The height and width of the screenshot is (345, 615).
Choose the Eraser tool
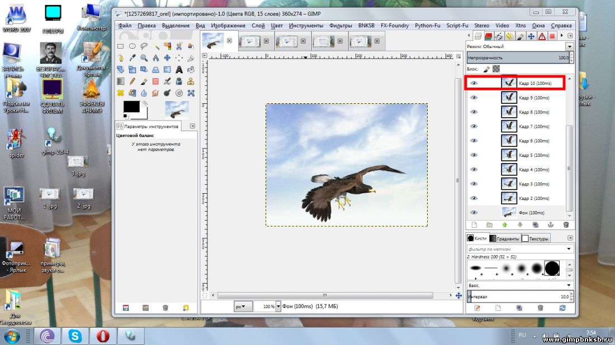(x=155, y=82)
